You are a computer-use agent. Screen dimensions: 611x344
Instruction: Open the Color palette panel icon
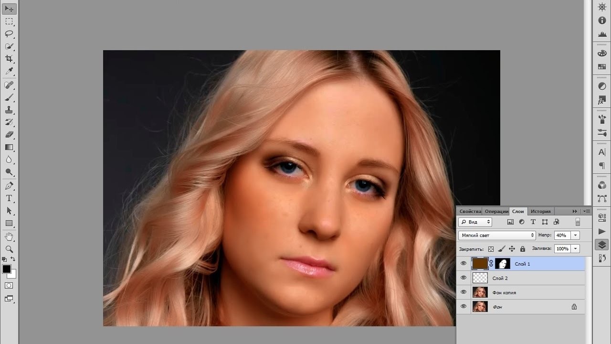[602, 53]
